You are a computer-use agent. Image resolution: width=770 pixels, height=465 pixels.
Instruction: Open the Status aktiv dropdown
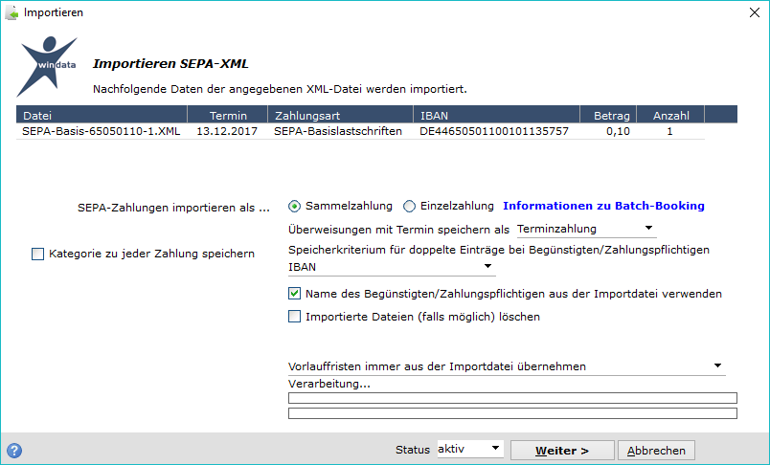click(470, 450)
